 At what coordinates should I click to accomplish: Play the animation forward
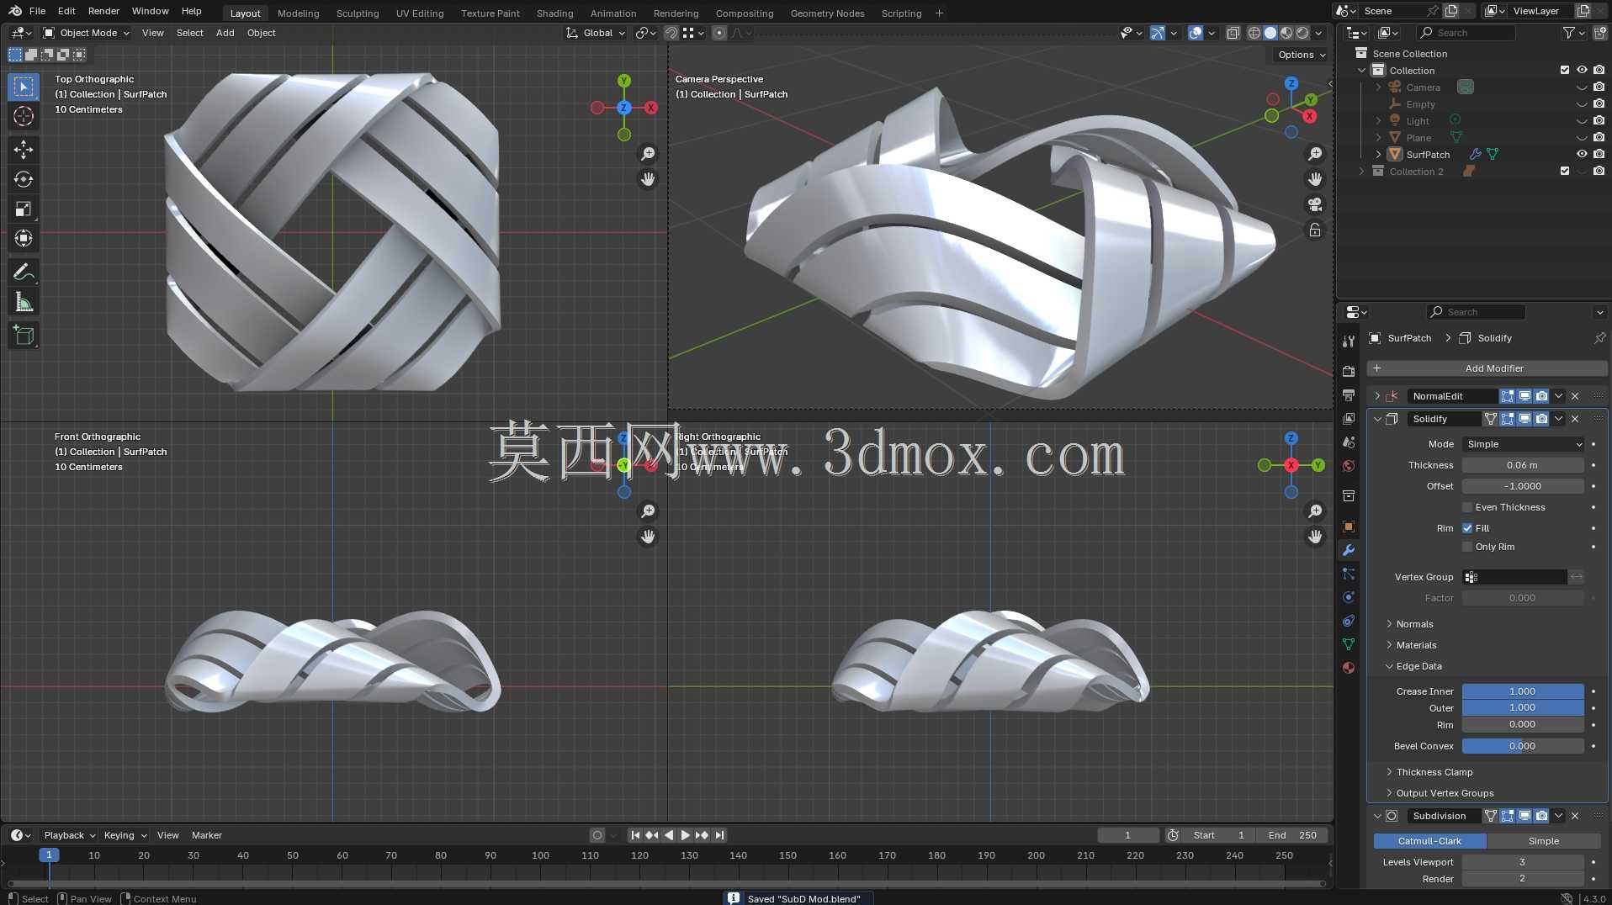click(x=685, y=835)
